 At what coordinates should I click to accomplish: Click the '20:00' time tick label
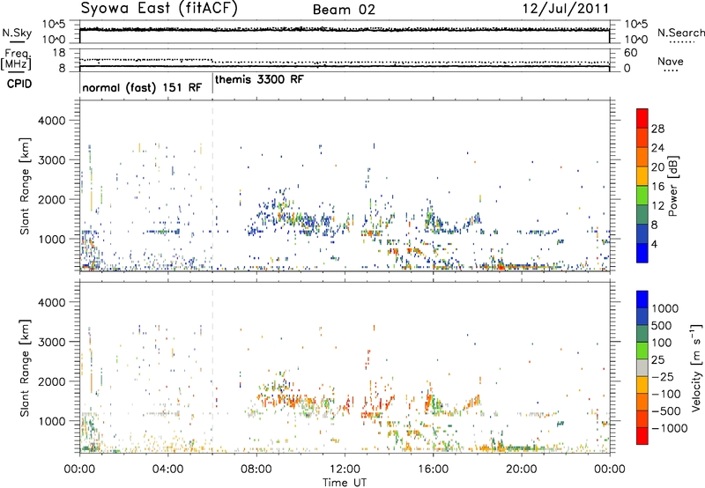[522, 470]
